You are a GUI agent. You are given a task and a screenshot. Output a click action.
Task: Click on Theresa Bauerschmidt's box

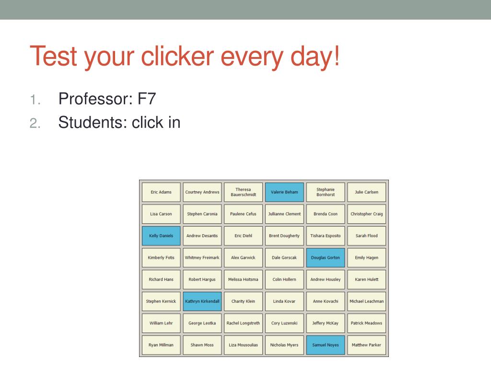(x=243, y=192)
